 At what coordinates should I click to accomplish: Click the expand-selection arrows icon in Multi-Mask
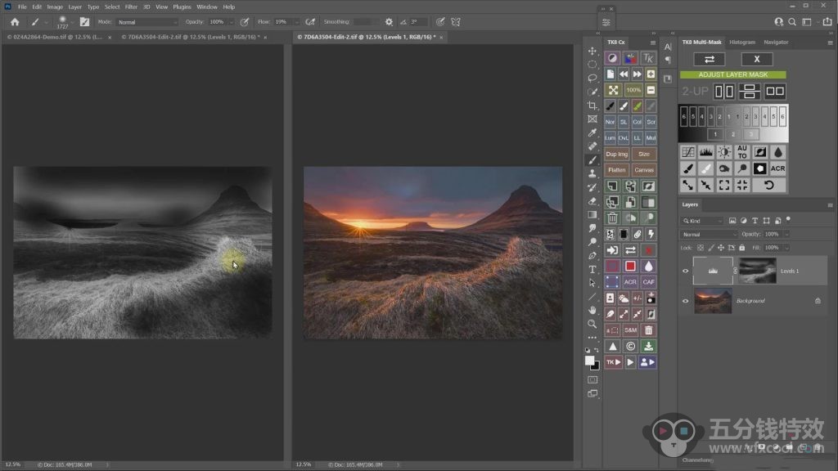tap(688, 185)
